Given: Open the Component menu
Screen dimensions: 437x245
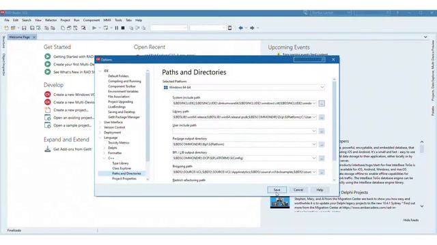Looking at the screenshot, I should 91,20.
